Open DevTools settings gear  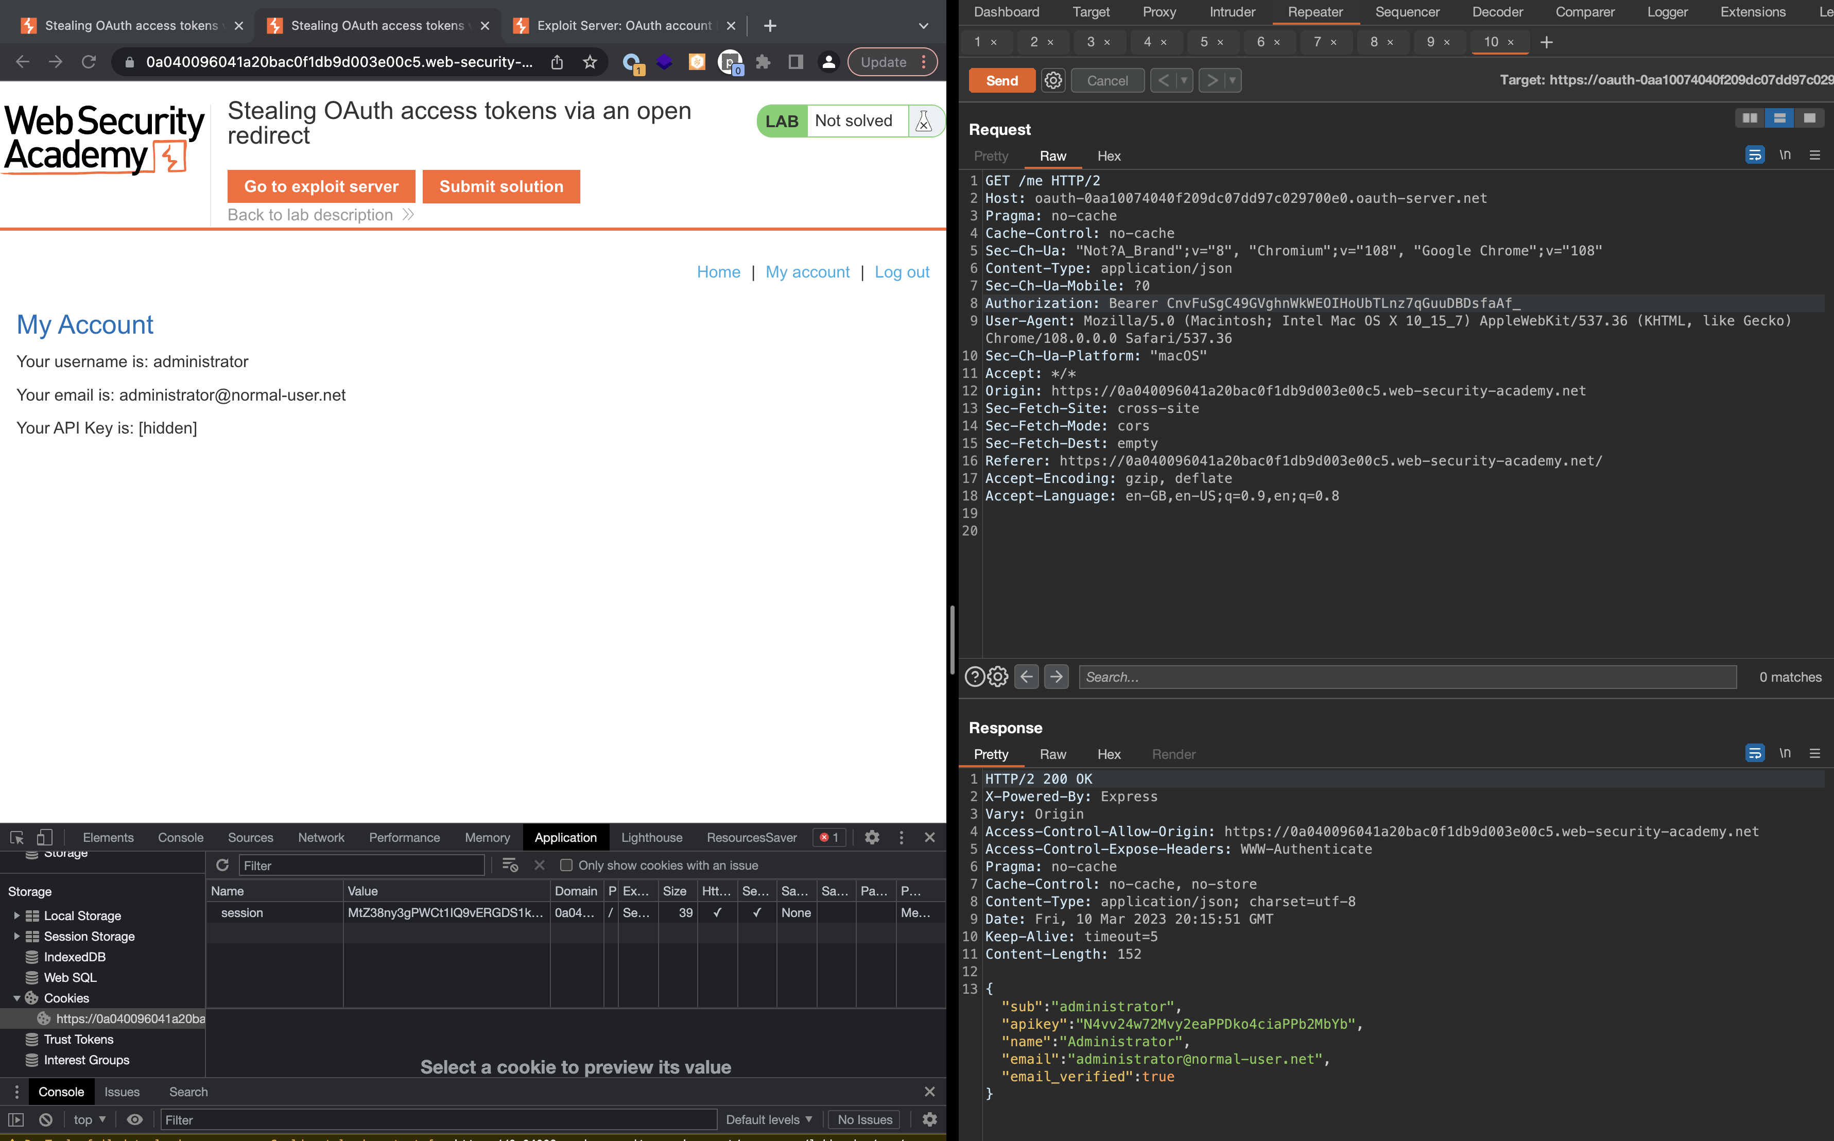click(x=871, y=838)
